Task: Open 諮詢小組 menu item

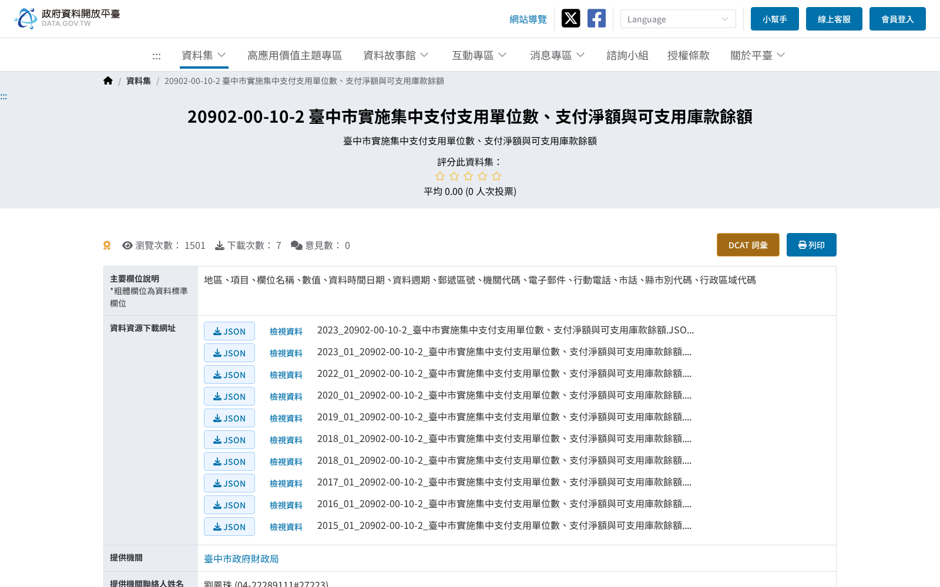Action: [627, 55]
